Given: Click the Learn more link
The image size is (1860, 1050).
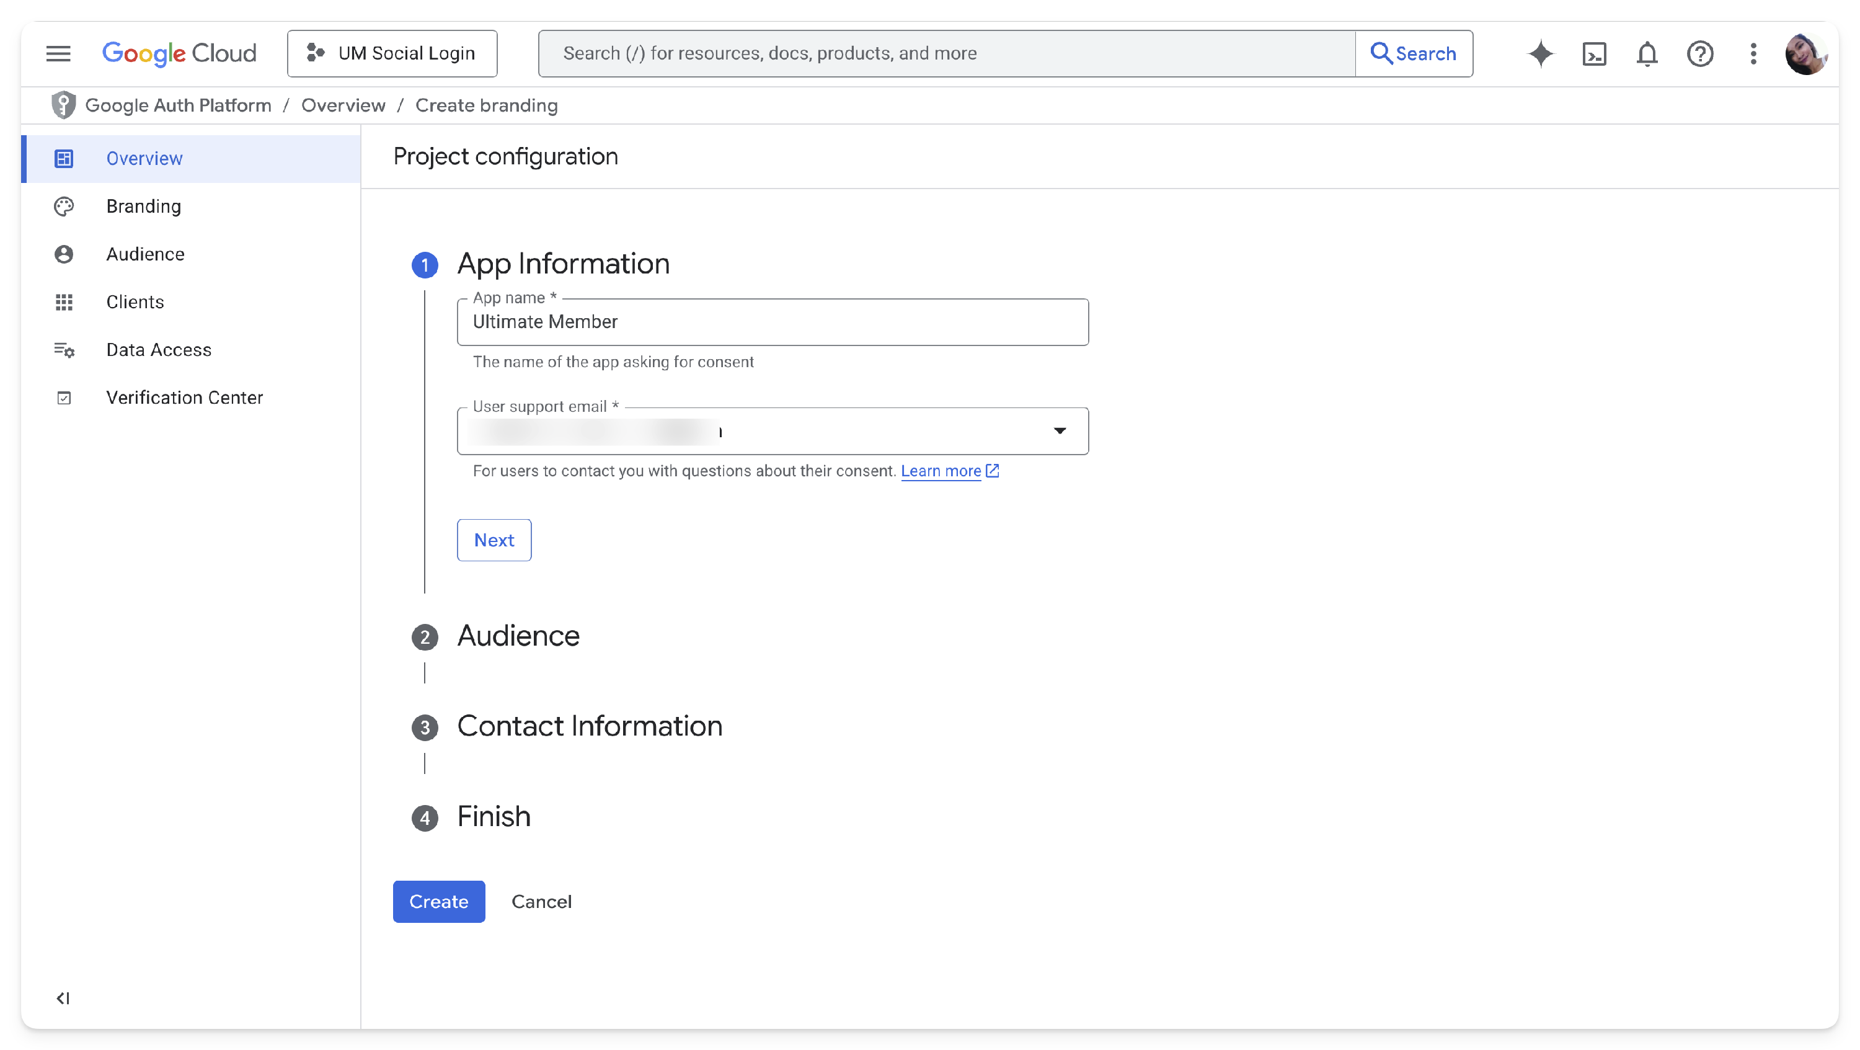Looking at the screenshot, I should click(940, 471).
